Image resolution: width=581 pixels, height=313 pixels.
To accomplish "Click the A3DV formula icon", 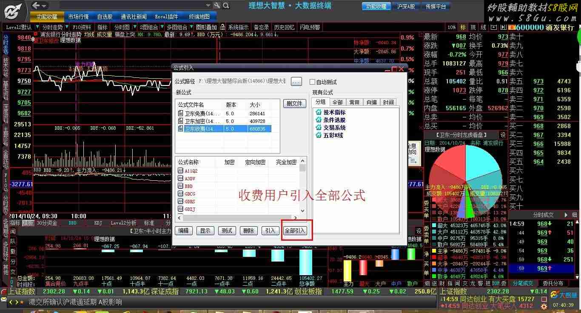I will (180, 179).
